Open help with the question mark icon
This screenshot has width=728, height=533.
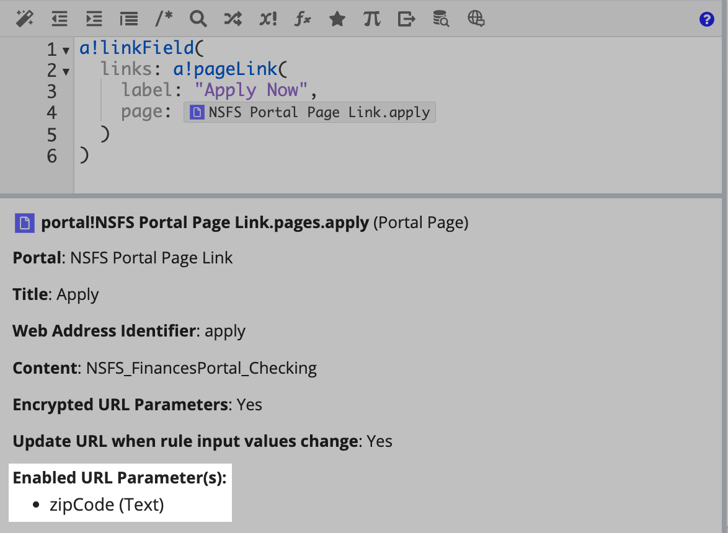point(707,19)
